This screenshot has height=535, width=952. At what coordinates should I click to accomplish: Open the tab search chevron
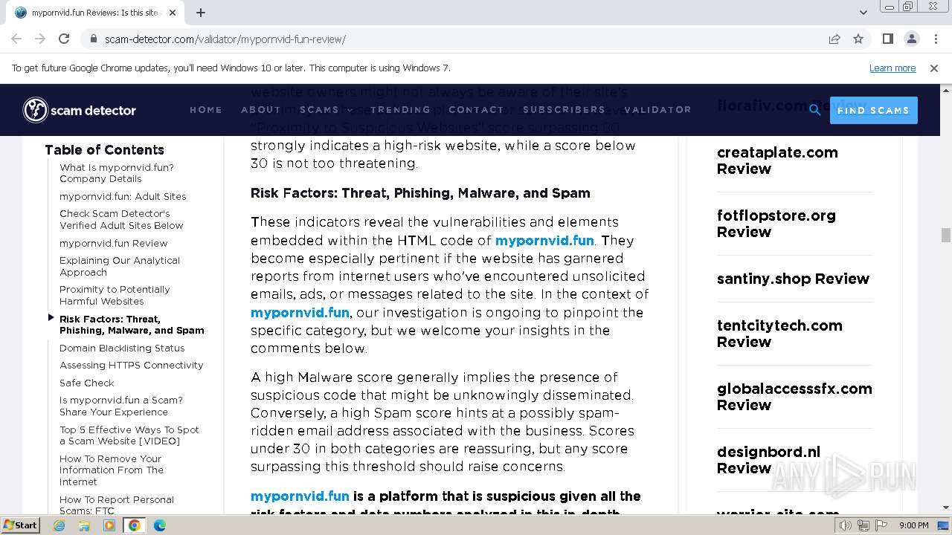pyautogui.click(x=863, y=13)
